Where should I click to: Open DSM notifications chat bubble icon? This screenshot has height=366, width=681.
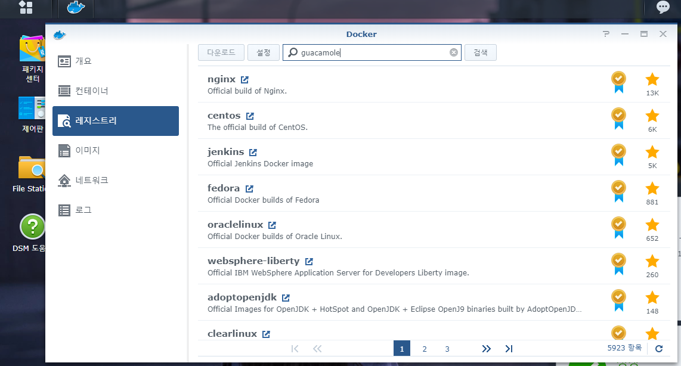(x=663, y=7)
